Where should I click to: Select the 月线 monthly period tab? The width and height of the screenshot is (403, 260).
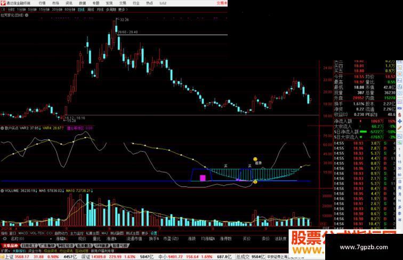tap(100, 10)
